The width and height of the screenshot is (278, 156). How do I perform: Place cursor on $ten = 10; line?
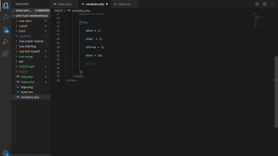[94, 55]
